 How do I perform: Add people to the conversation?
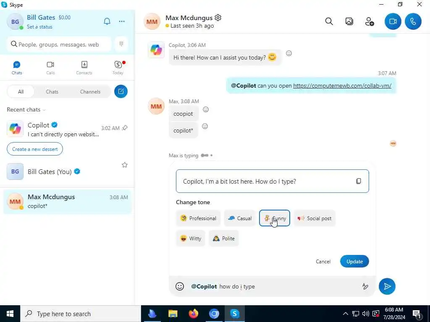(x=370, y=21)
